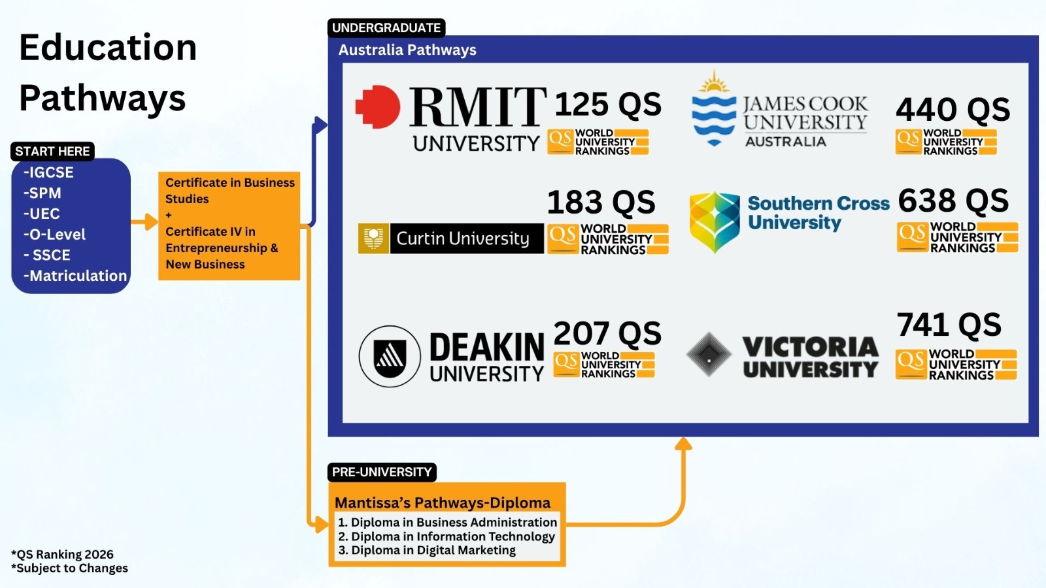Click the RMIT wordmark text

pos(478,106)
